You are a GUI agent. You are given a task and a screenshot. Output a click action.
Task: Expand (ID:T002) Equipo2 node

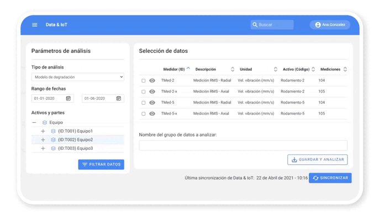43,140
